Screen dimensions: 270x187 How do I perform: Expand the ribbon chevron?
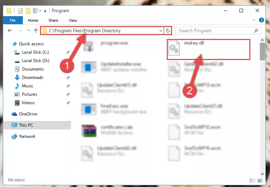pyautogui.click(x=253, y=20)
